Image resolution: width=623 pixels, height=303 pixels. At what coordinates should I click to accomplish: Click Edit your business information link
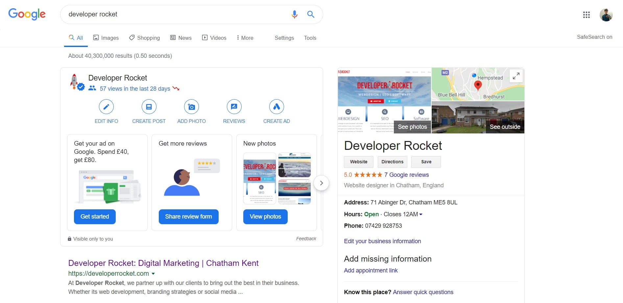(382, 241)
